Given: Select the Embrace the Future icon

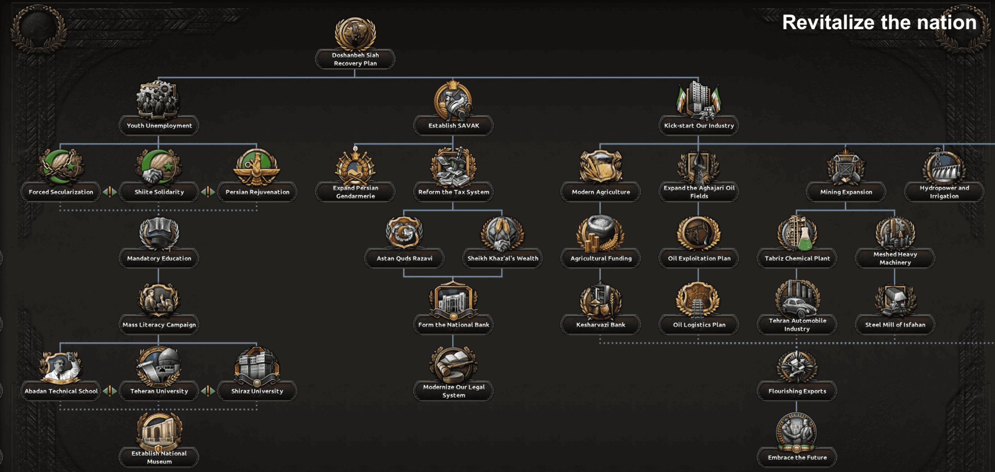Looking at the screenshot, I should tap(797, 433).
